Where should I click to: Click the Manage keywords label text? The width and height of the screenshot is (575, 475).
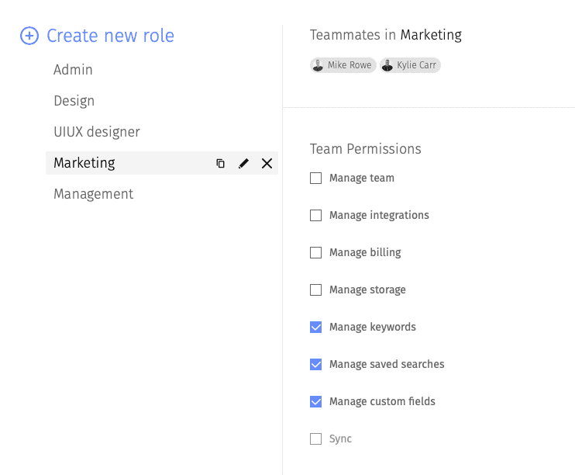click(373, 327)
